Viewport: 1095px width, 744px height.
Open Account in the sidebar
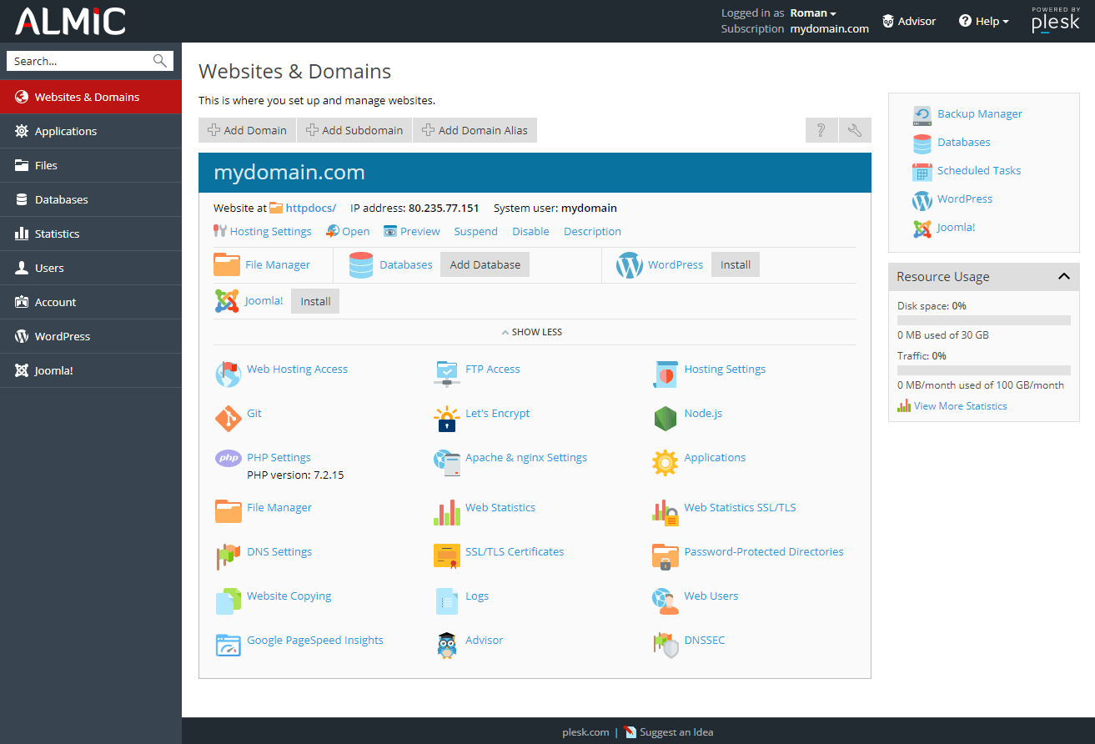[91, 302]
